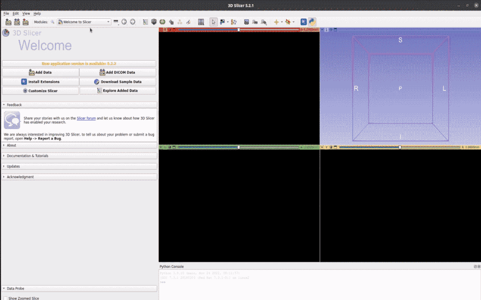Go to the previous module with back arrow
This screenshot has height=300, width=481.
click(x=124, y=22)
